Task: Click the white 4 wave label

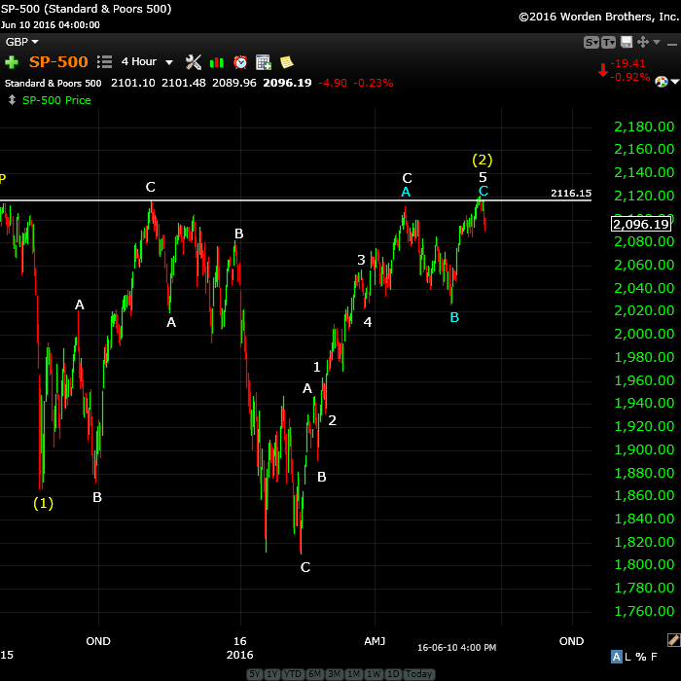Action: point(368,322)
